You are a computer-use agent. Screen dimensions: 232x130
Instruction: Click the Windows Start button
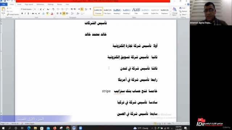[x=3, y=128]
